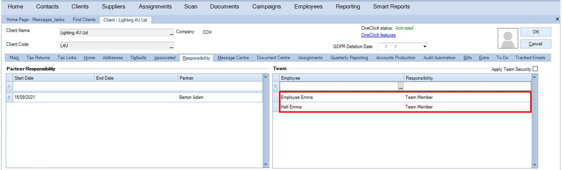Open the Campaigns menu

[266, 6]
